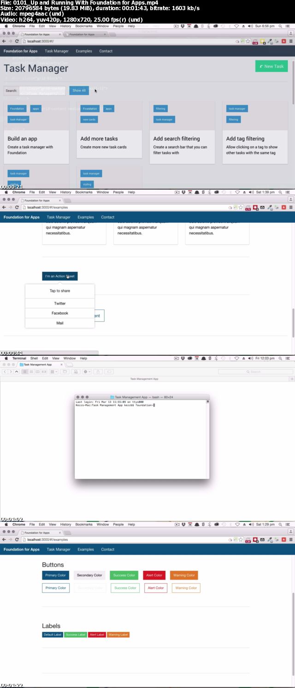Screen dimensions: 295x688
Task: Click the filled Secondary Color button
Action: (89, 575)
